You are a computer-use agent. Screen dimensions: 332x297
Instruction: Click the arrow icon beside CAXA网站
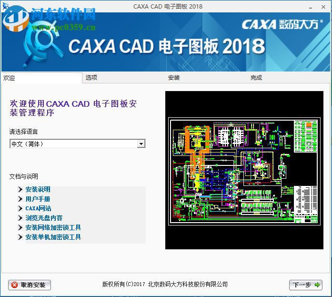pos(20,208)
